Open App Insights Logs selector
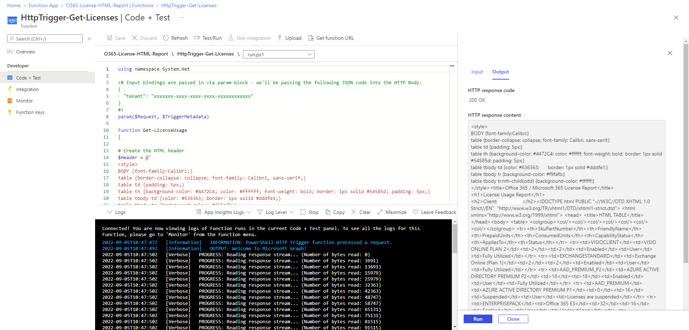This screenshot has width=689, height=330. (x=224, y=212)
